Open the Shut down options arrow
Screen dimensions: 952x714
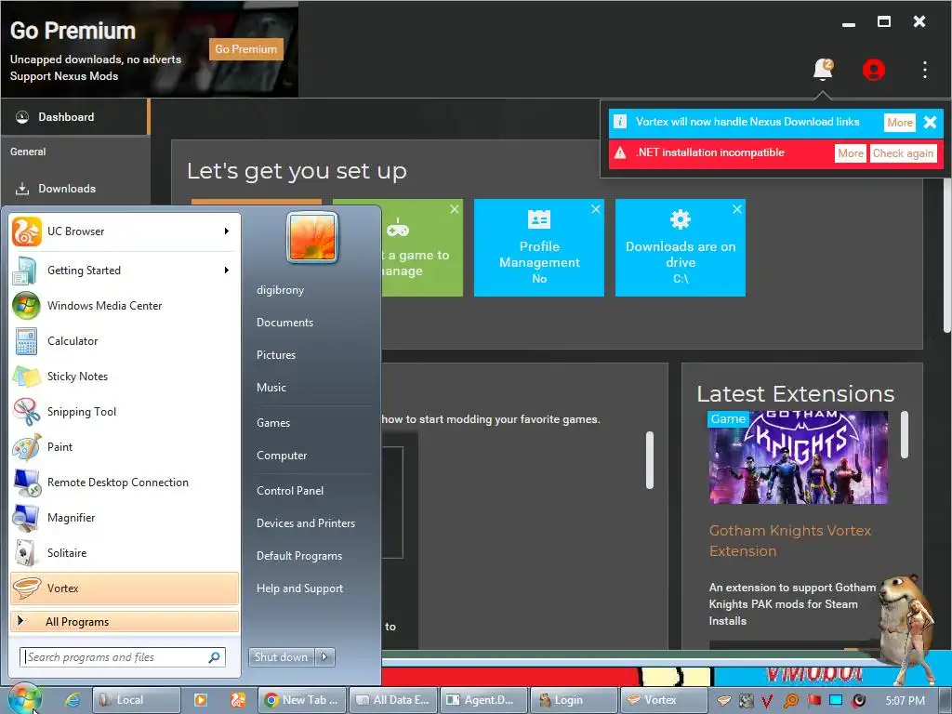(x=324, y=657)
